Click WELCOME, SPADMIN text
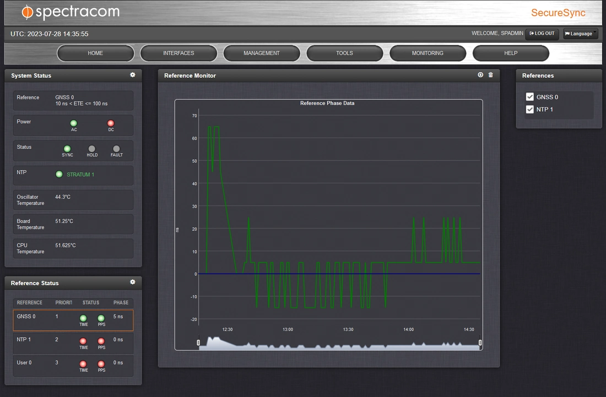Viewport: 606px width, 397px height. (497, 33)
